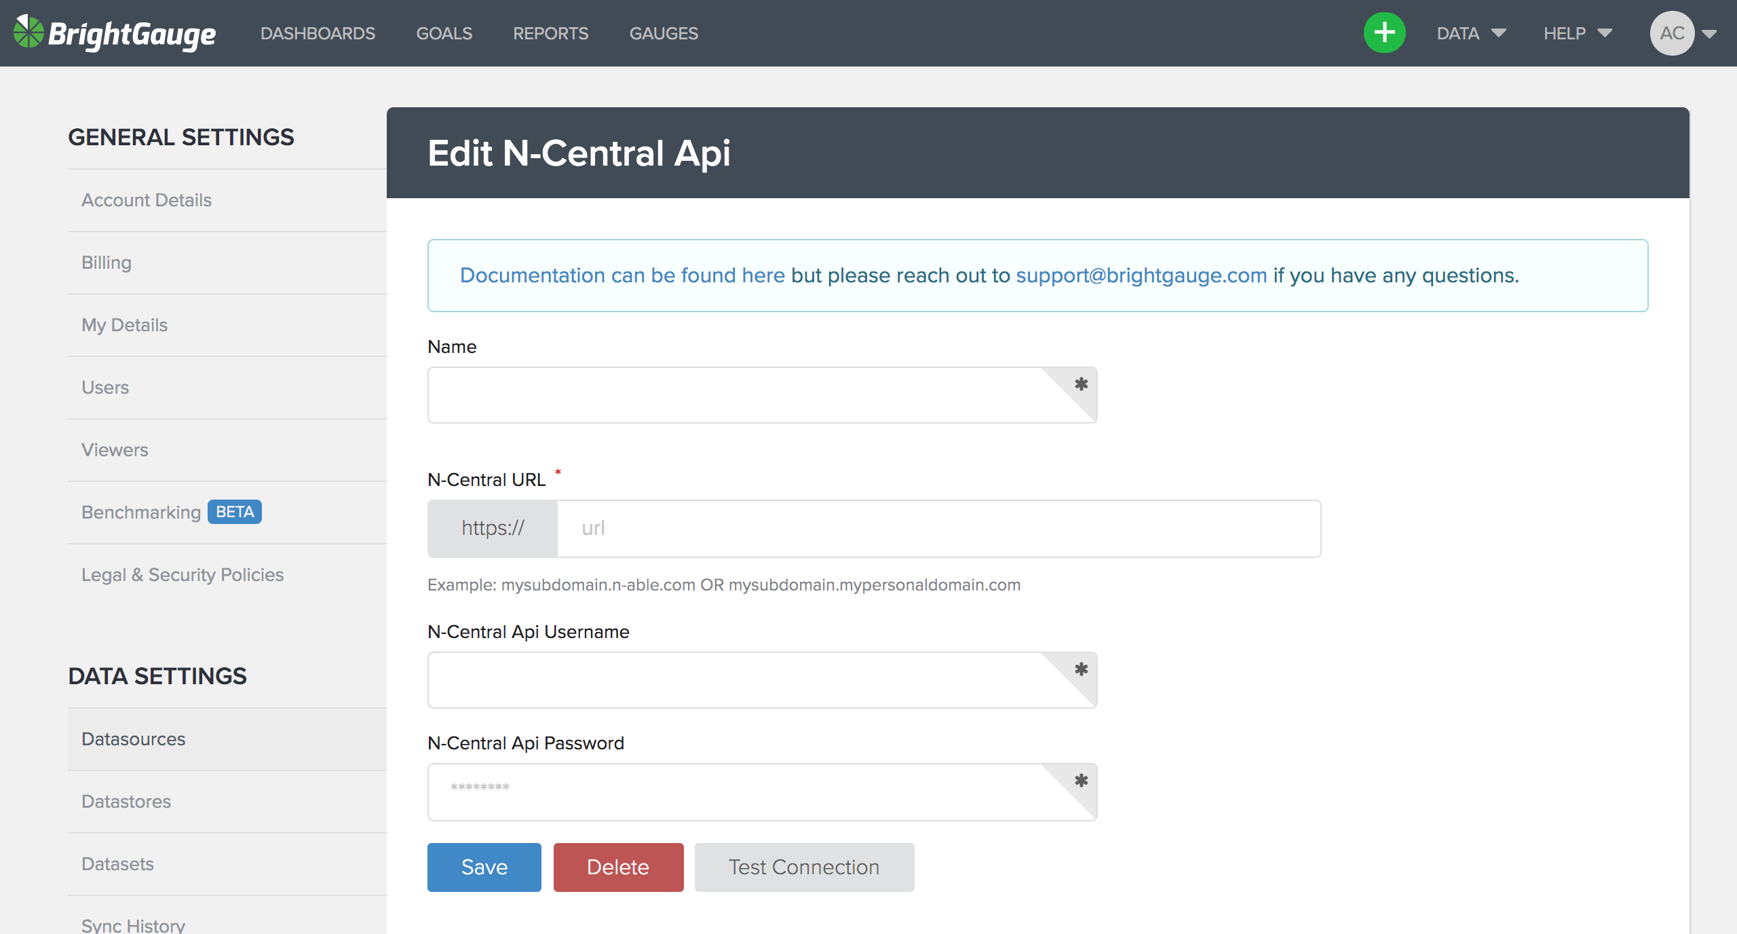Open the 'Documentation can be found here' link

coord(622,275)
